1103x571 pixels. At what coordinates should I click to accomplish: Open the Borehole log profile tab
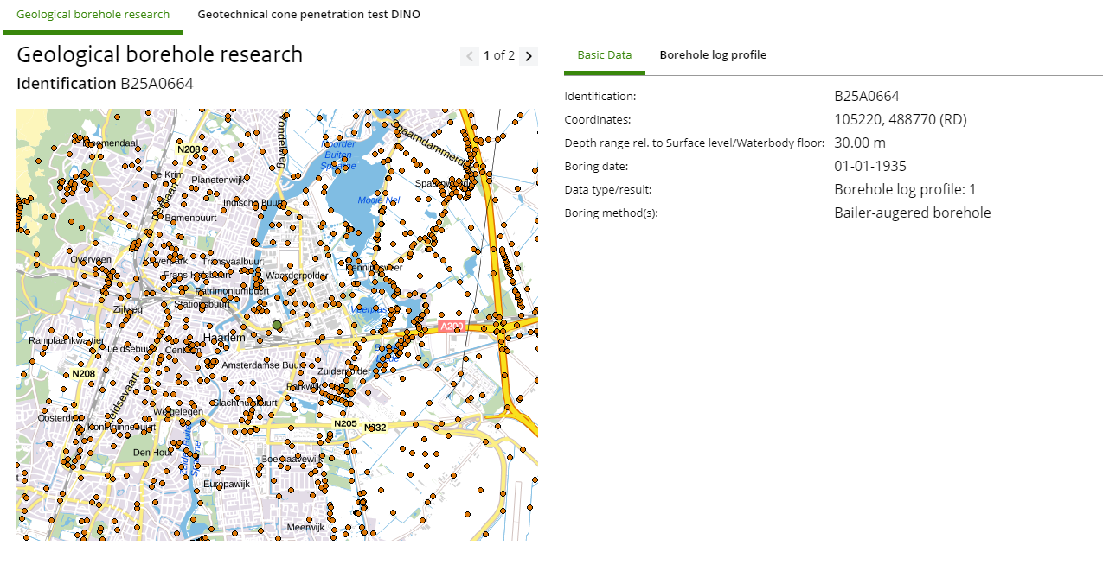point(713,55)
